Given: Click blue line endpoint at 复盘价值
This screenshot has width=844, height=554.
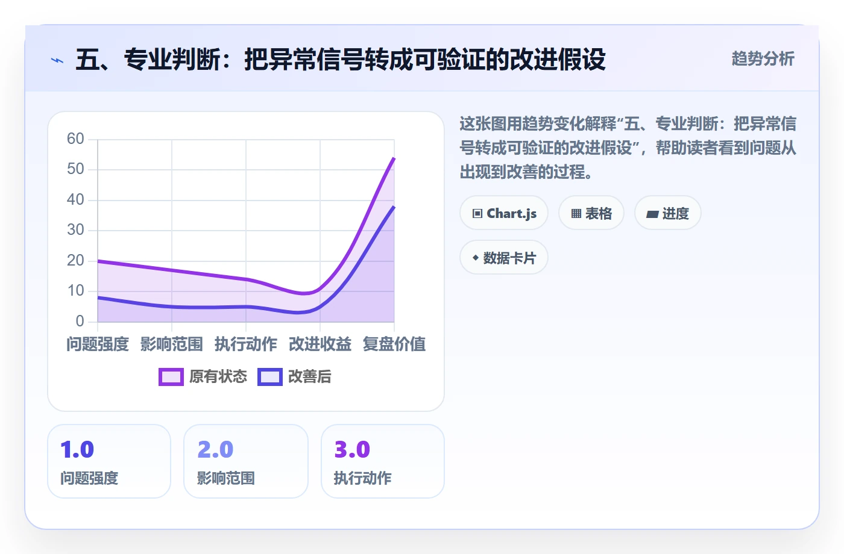Looking at the screenshot, I should tap(394, 206).
